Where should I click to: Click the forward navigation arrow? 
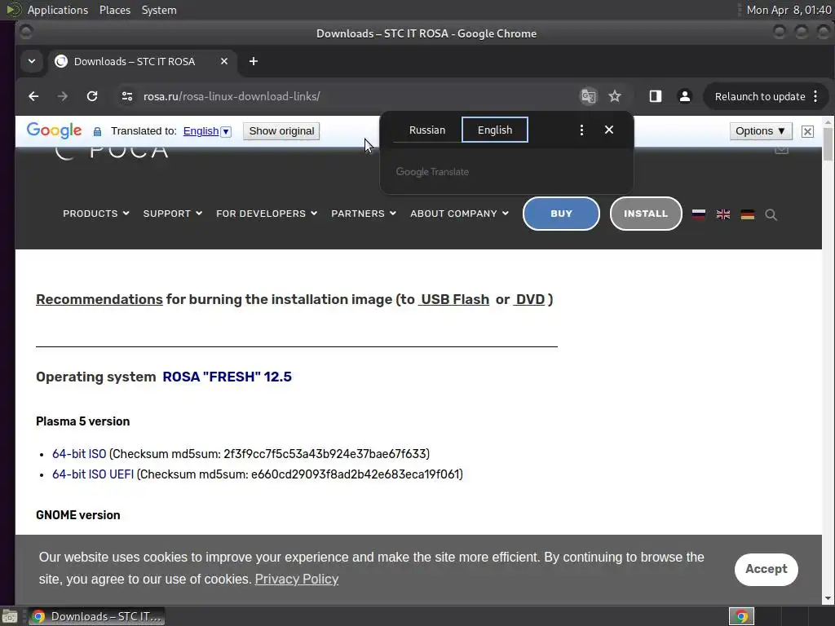click(63, 96)
